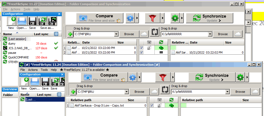Click Save as batch job icon in 11.27 window

pos(52,21)
